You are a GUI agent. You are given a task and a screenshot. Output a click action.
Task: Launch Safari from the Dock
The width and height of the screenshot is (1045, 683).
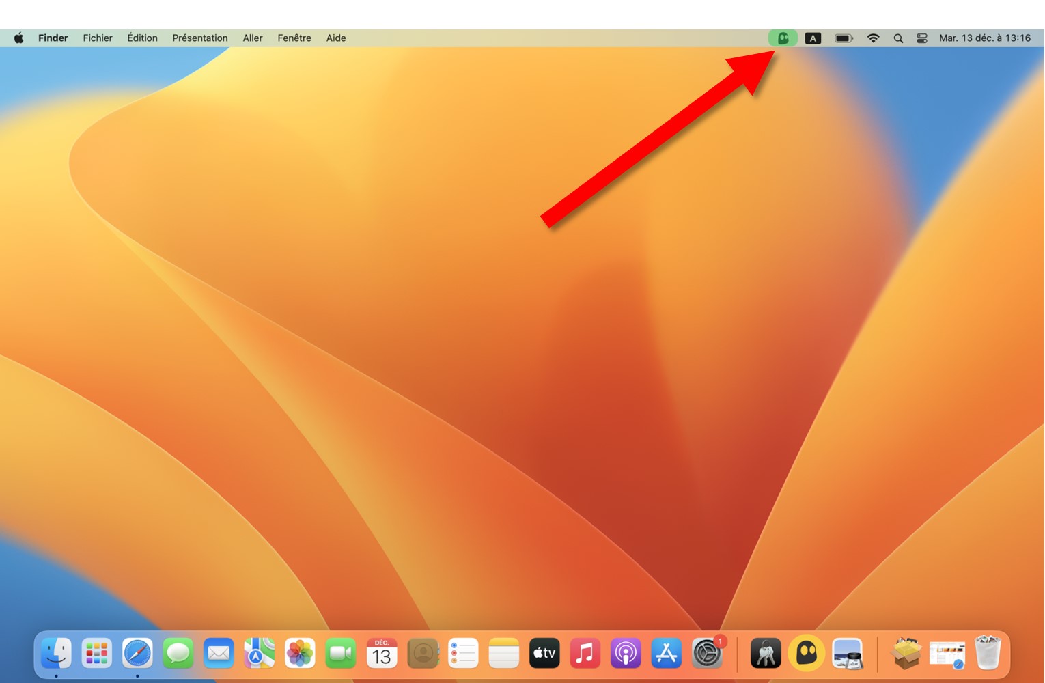(x=137, y=654)
